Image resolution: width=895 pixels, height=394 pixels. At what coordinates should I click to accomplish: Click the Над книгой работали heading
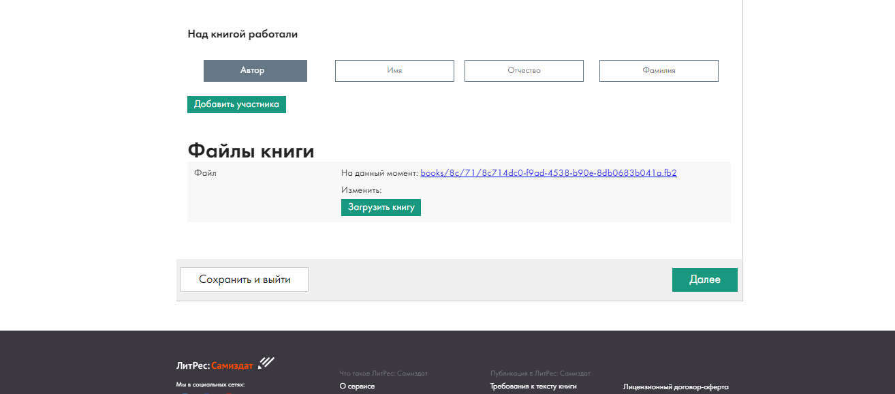point(242,34)
